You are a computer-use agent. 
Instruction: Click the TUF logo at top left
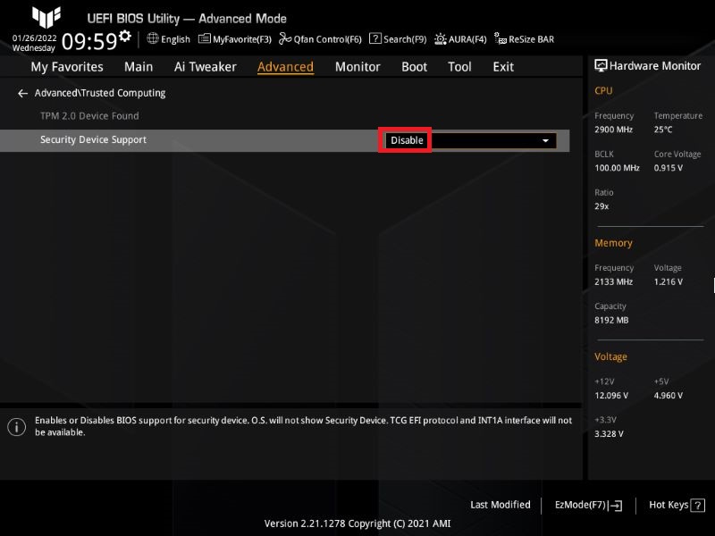point(46,17)
